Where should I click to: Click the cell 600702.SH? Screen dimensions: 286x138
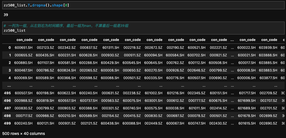coord(197,55)
